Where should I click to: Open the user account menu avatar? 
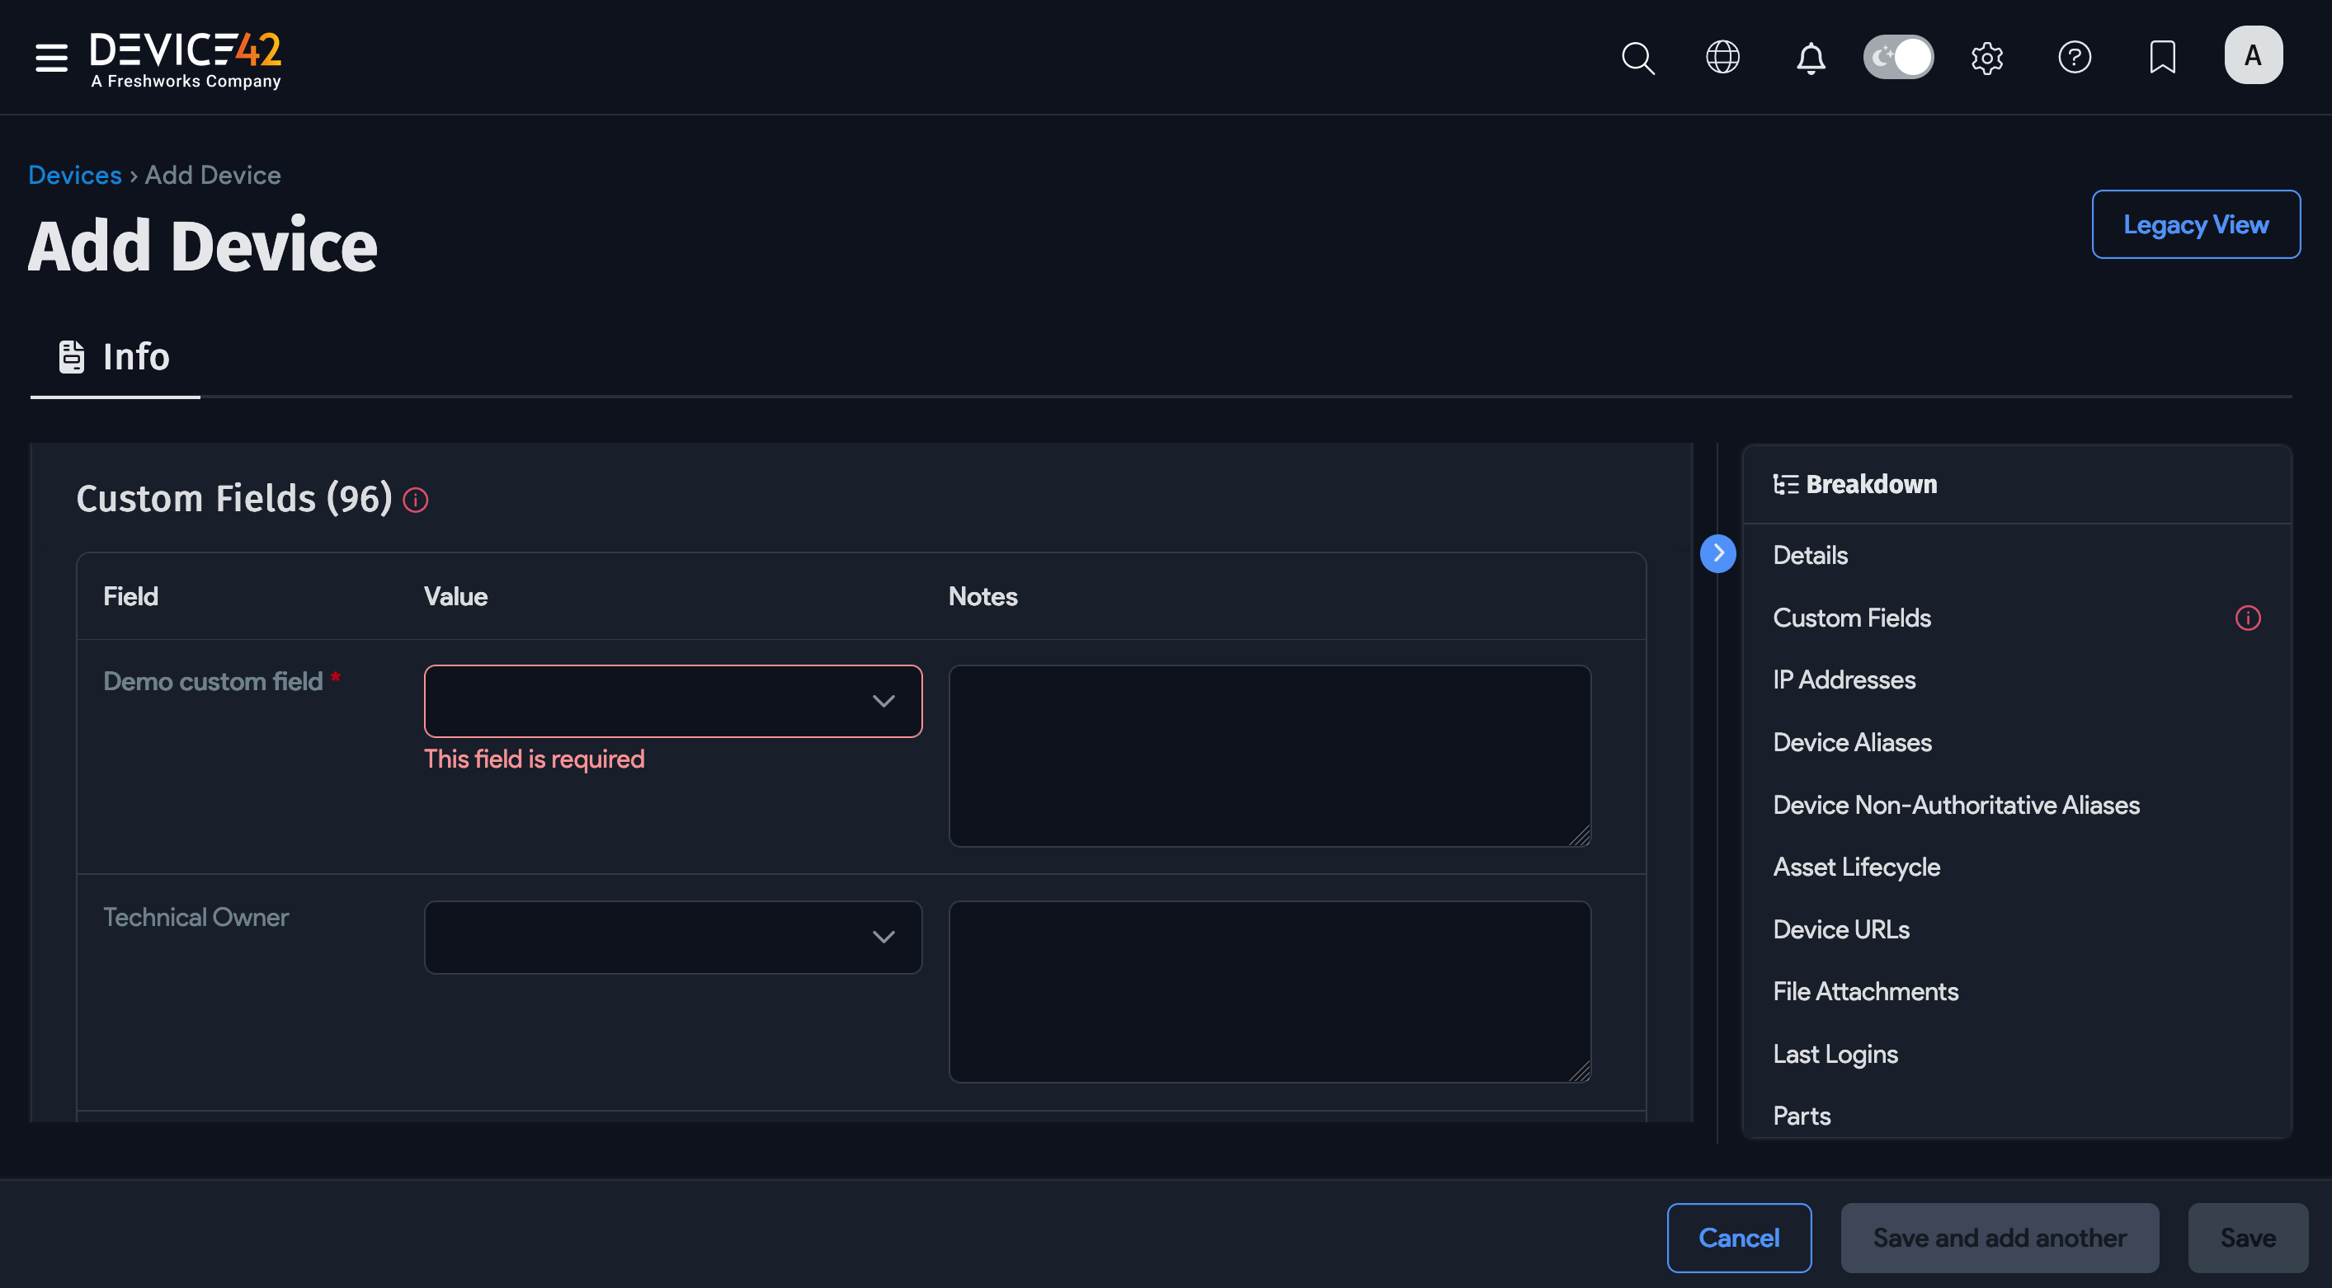[x=2254, y=54]
